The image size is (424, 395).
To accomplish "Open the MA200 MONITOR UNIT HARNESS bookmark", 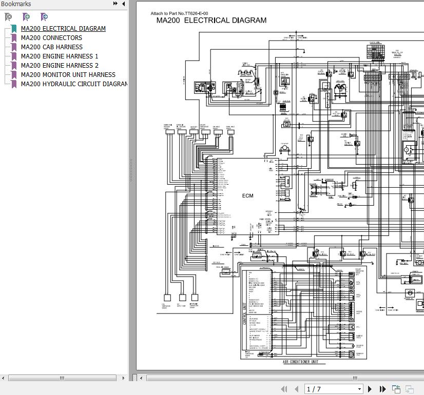I will point(68,74).
